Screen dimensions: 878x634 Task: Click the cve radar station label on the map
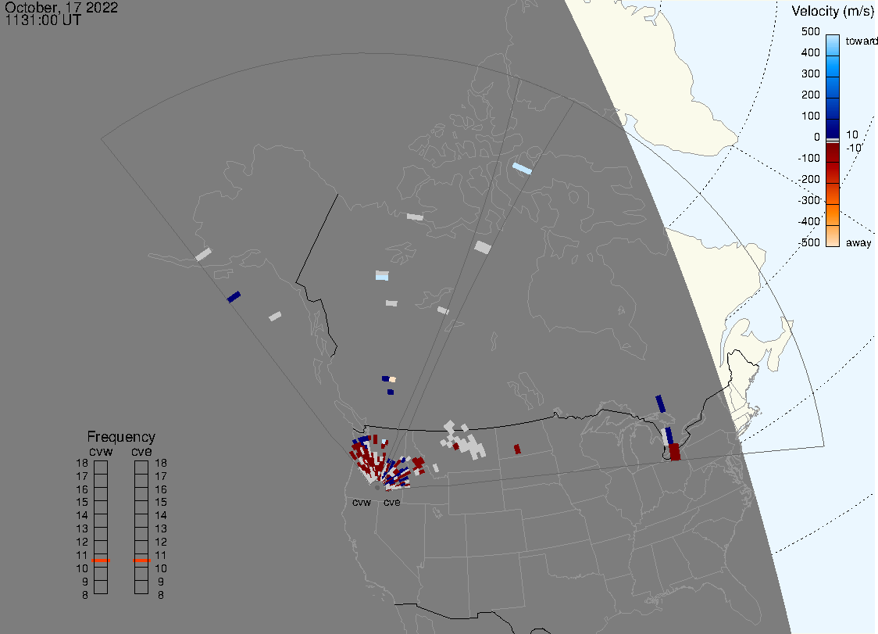pyautogui.click(x=391, y=503)
